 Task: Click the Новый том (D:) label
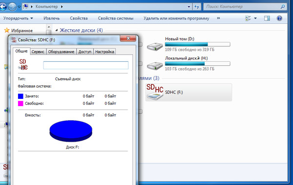coord(180,39)
